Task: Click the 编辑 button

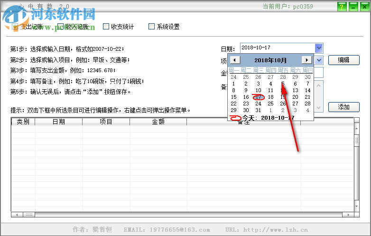Action: pyautogui.click(x=344, y=60)
